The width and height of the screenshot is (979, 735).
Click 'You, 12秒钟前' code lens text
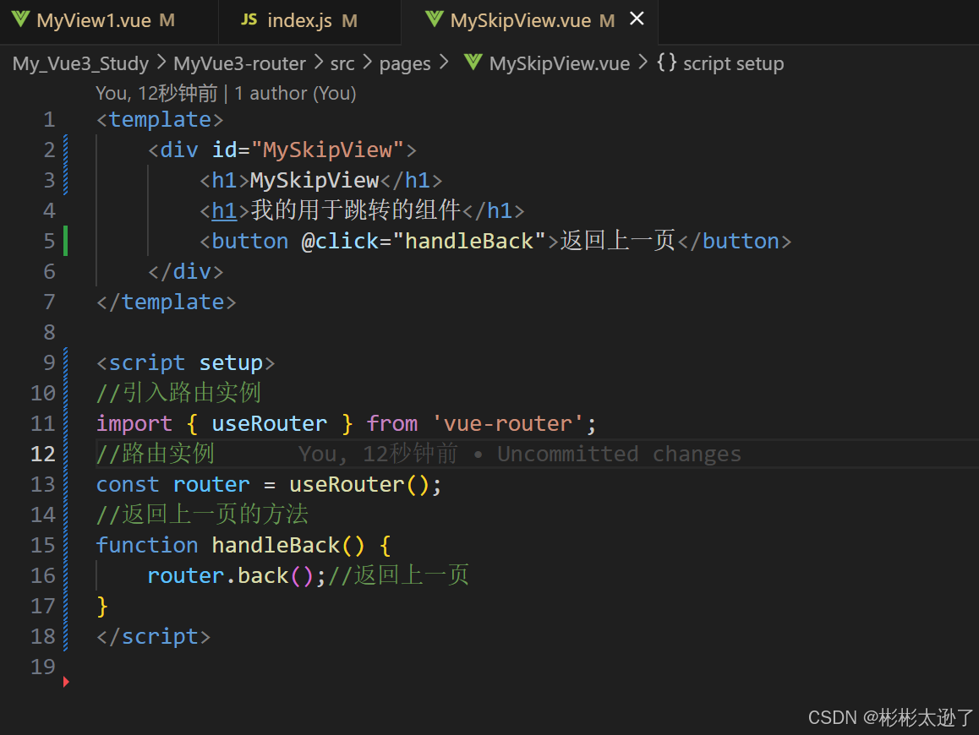pos(156,93)
